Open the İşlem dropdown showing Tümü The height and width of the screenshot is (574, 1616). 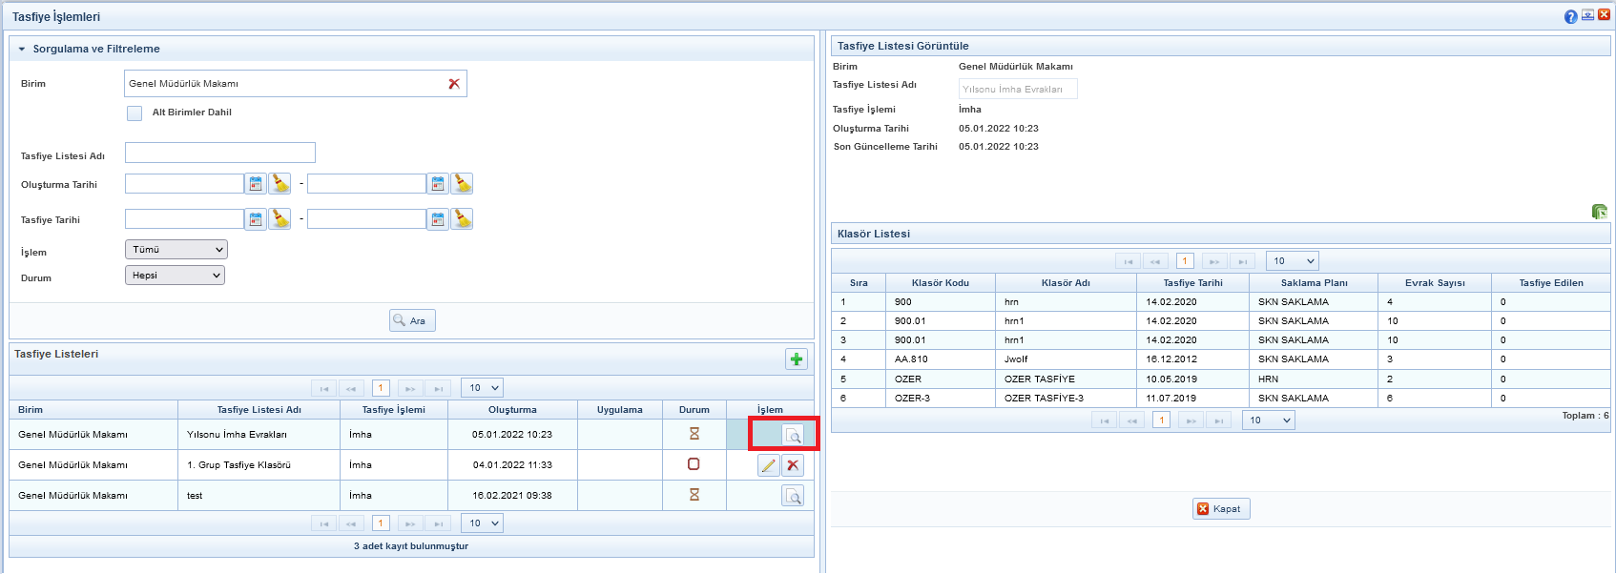click(x=176, y=250)
